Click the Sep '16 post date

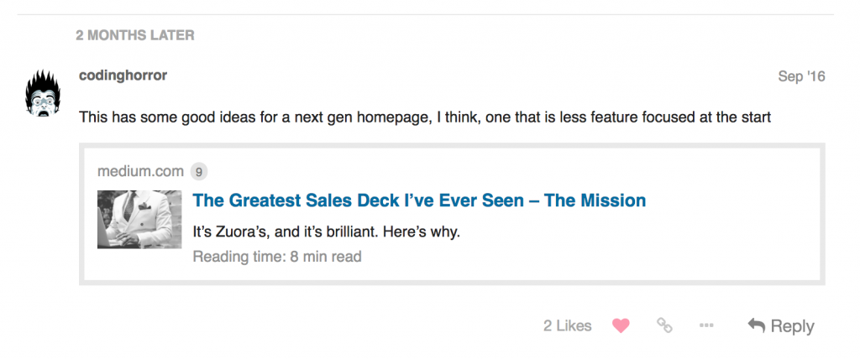tap(801, 76)
